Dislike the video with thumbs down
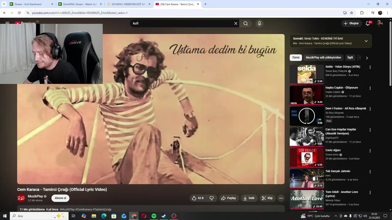Image resolution: width=392 pixels, height=220 pixels. 212,198
